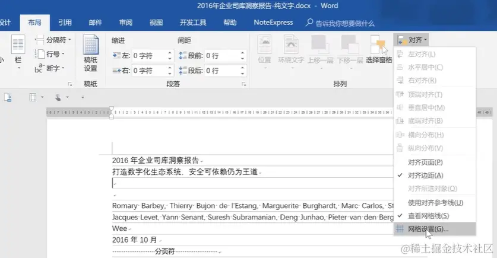Decrease 段后 spacing with down arrow

242,74
